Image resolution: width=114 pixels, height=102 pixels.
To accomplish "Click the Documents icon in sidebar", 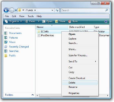I will pos(6,33).
